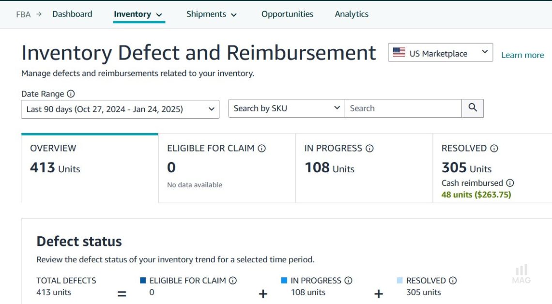
Task: Open Date Range info icon
Action: (71, 93)
